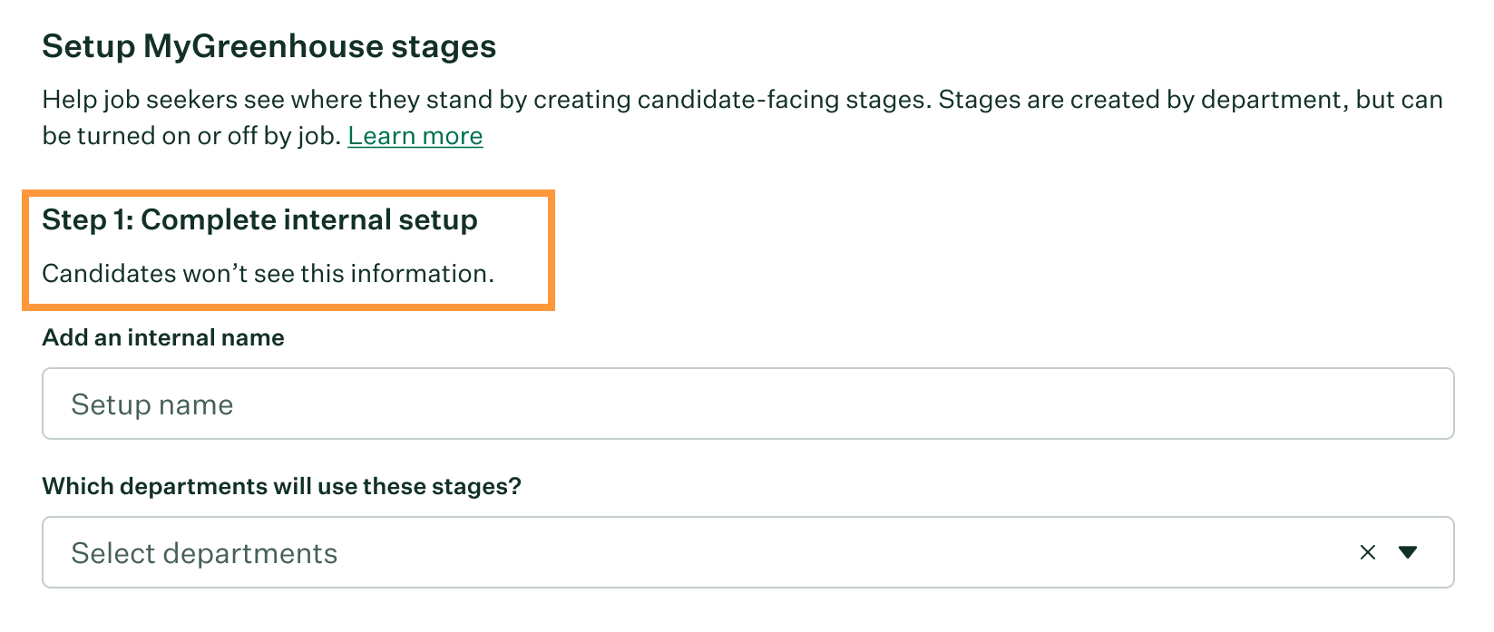The height and width of the screenshot is (632, 1494).
Task: Open the Learn more link
Action: click(x=415, y=136)
